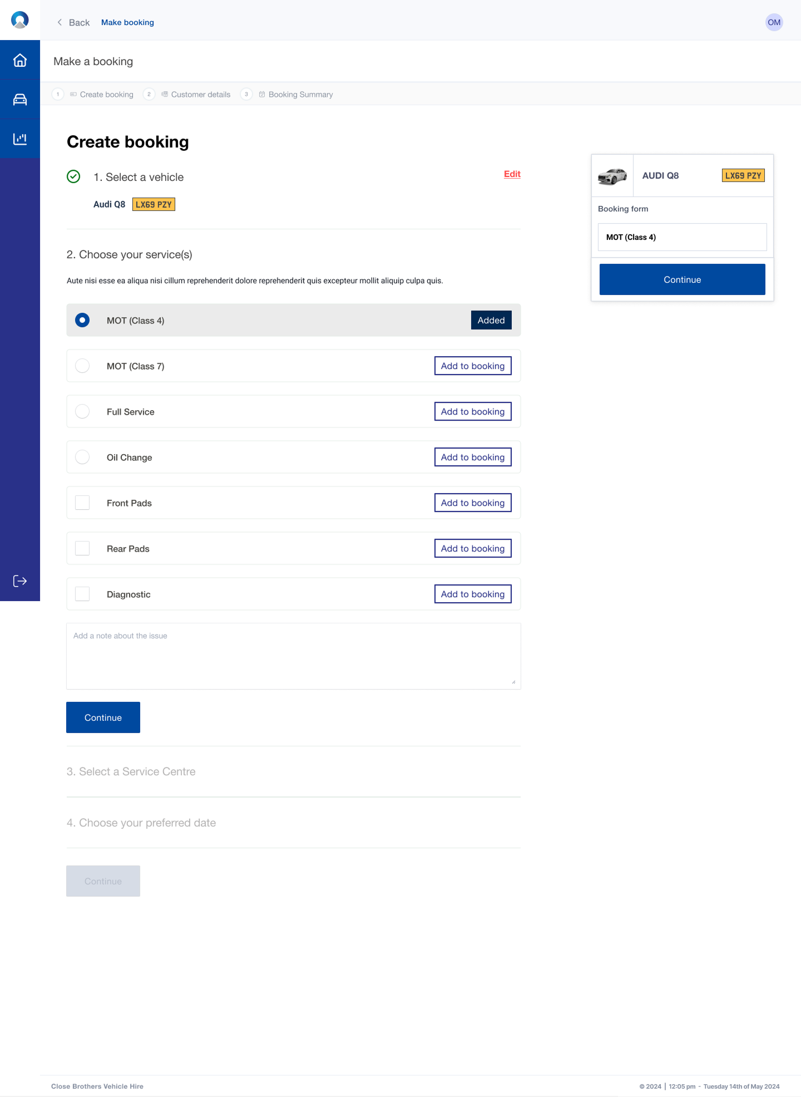
Task: Open the Reports chart sidebar icon
Action: (x=20, y=139)
